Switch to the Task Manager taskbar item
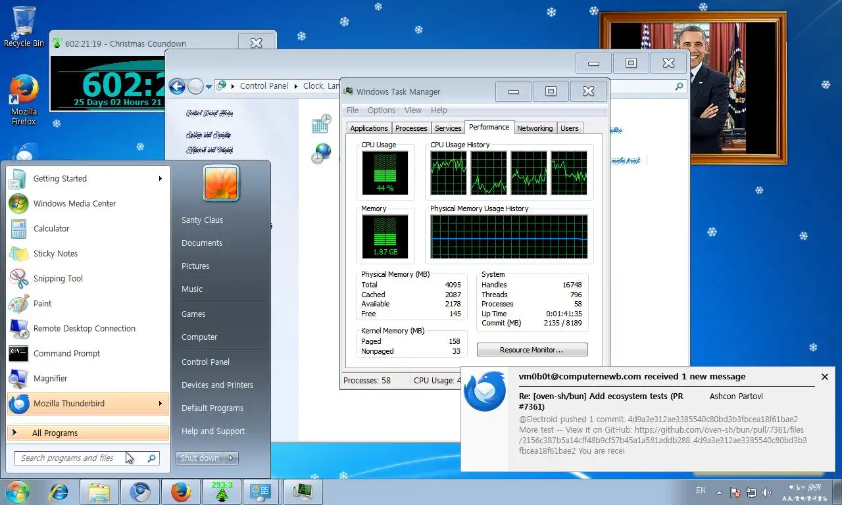This screenshot has height=505, width=842. [x=303, y=492]
